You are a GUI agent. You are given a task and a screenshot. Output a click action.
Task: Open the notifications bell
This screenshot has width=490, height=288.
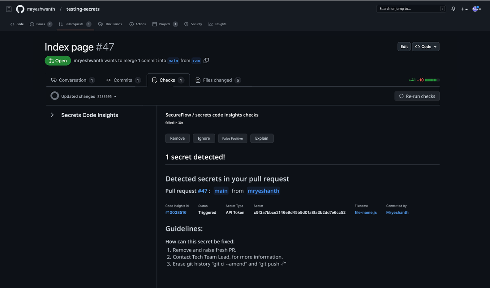[x=453, y=9]
